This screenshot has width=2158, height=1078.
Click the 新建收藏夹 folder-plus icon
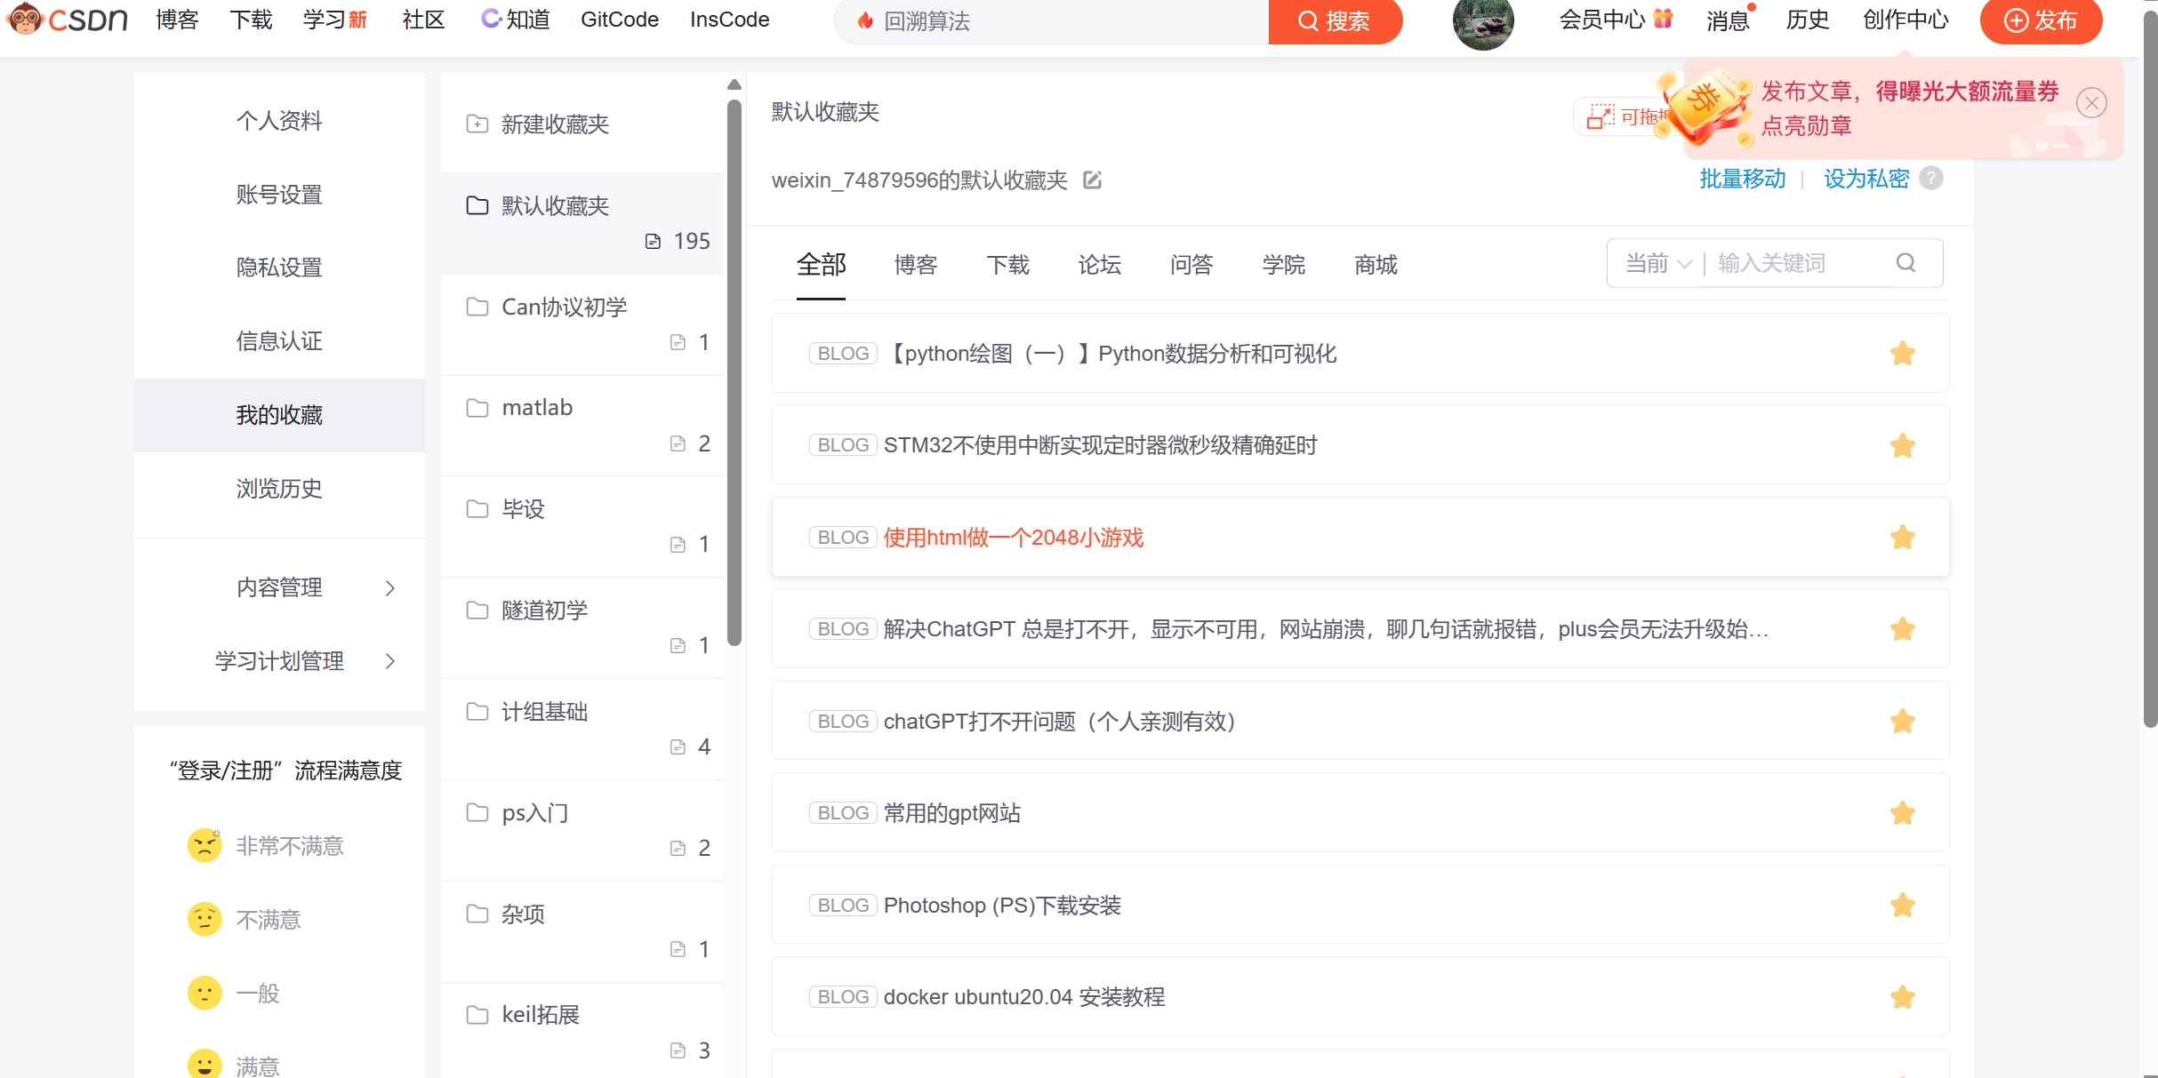(477, 124)
